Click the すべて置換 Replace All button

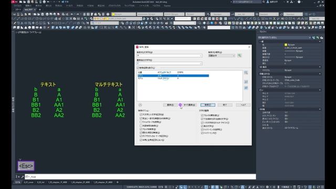tap(189, 105)
